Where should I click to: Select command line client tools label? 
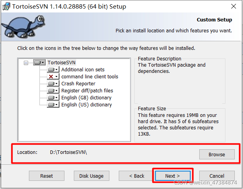click(x=90, y=76)
